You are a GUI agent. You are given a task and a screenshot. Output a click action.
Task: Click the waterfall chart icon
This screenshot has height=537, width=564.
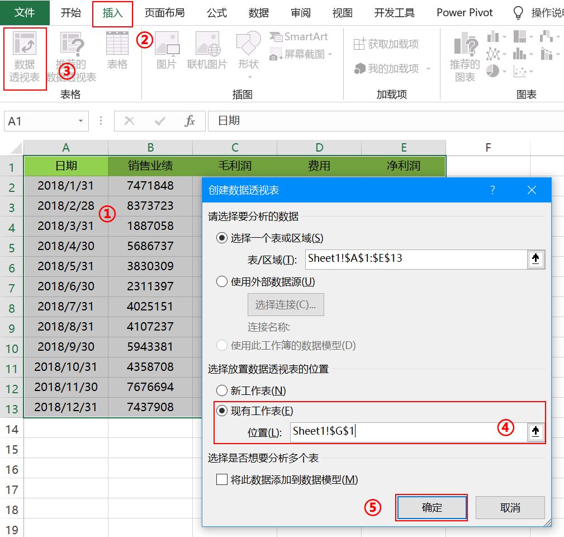coord(546,37)
